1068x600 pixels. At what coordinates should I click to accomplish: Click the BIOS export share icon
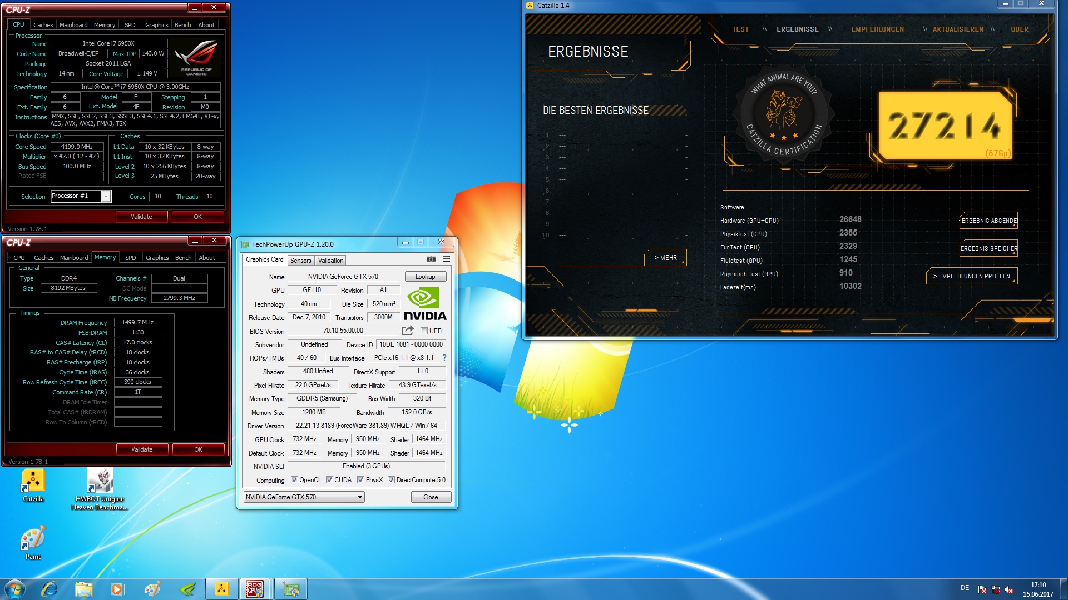(408, 331)
